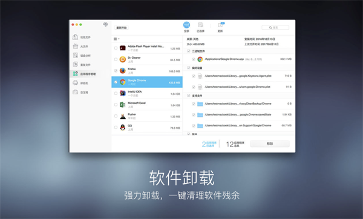Open the File Shredder sidebar icon
This screenshot has width=363, height=219.
click(x=75, y=83)
